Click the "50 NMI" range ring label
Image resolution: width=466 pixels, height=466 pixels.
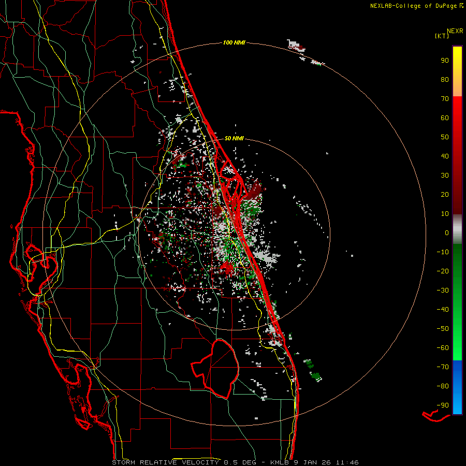234,138
